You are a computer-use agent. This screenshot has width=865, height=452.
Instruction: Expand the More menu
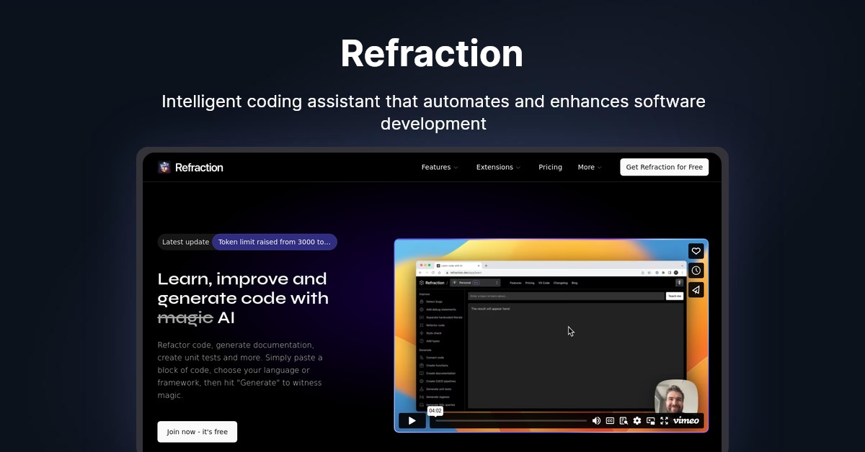[590, 167]
